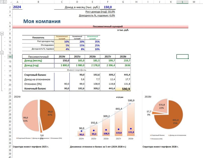Image resolution: width=203 pixels, height=158 pixels.
Task: Click the 131,8 22% slice in 2028г pie
Action: [160, 106]
